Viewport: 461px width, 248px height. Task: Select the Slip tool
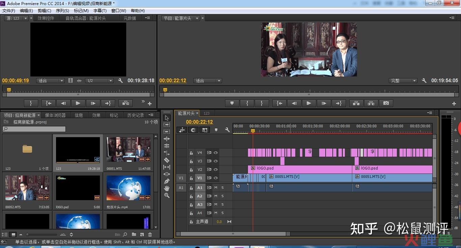[167, 167]
